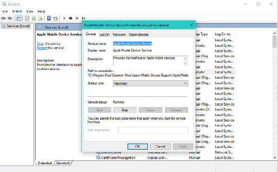Open the Properties toolbar icon
The width and height of the screenshot is (278, 172).
pyautogui.click(x=27, y=18)
